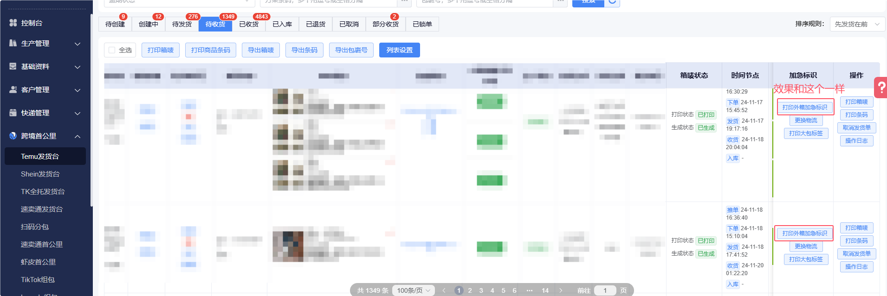Click the pagination ellipsis to jump pages
This screenshot has width=887, height=296.
coord(530,290)
